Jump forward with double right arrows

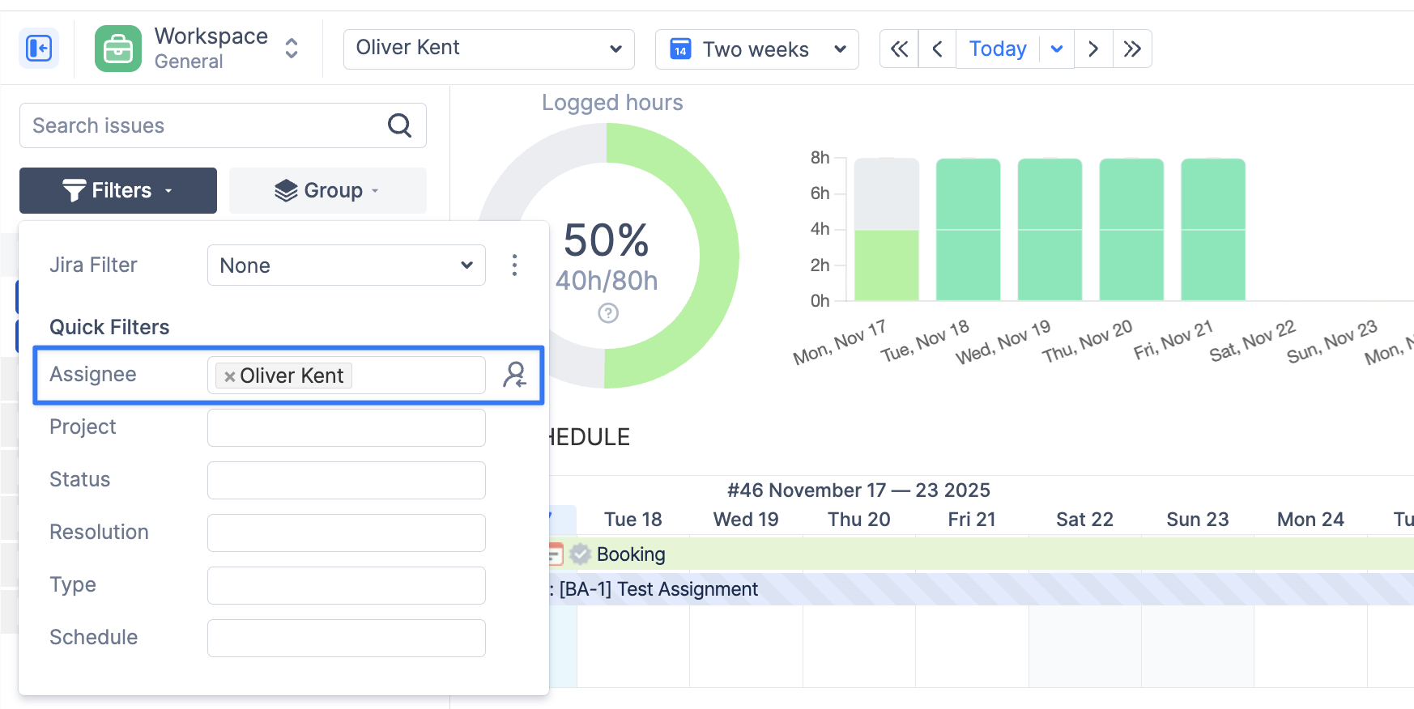[1132, 49]
